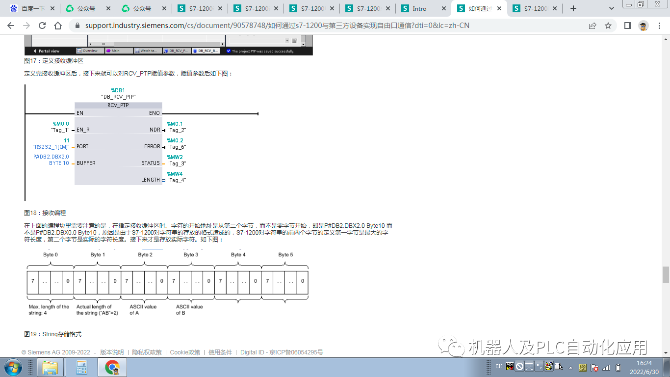Open the browser home page
This screenshot has height=377, width=670.
(x=58, y=26)
